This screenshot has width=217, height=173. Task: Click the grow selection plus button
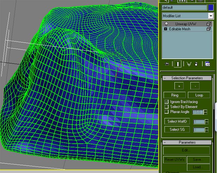pyautogui.click(x=179, y=86)
